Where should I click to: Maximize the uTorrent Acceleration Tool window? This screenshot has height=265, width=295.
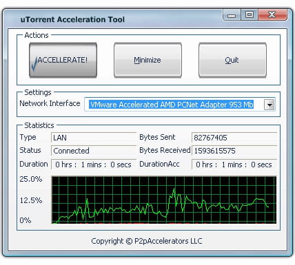pyautogui.click(x=250, y=14)
